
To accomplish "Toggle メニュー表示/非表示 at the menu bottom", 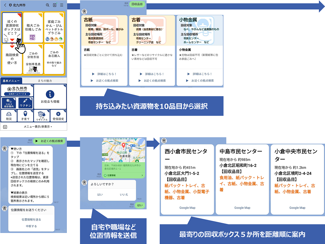I will 38,126.
